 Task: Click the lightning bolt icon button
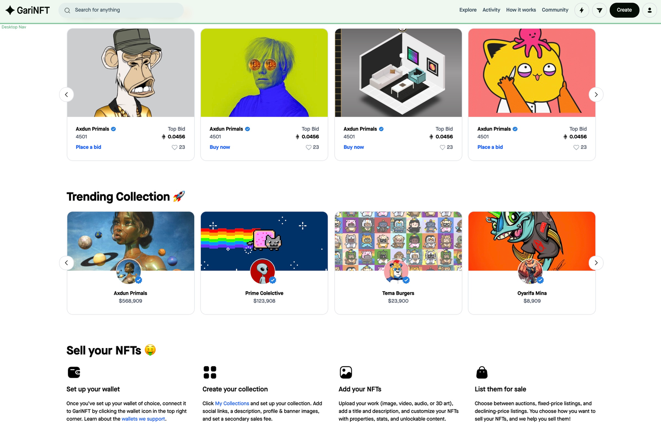click(x=582, y=10)
